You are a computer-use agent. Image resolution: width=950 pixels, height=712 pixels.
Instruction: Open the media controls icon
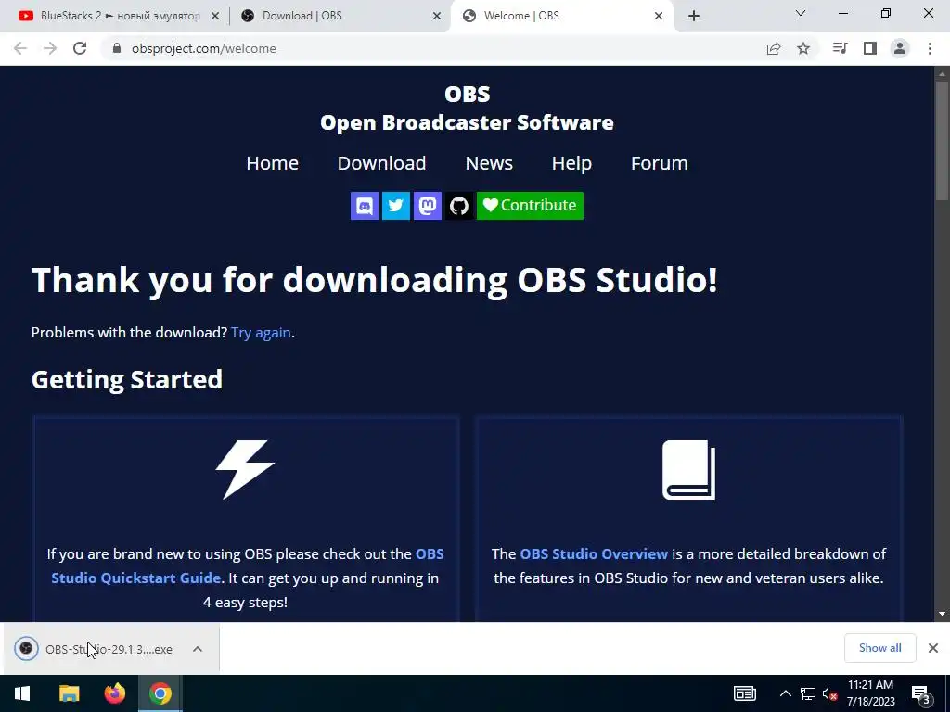(840, 48)
